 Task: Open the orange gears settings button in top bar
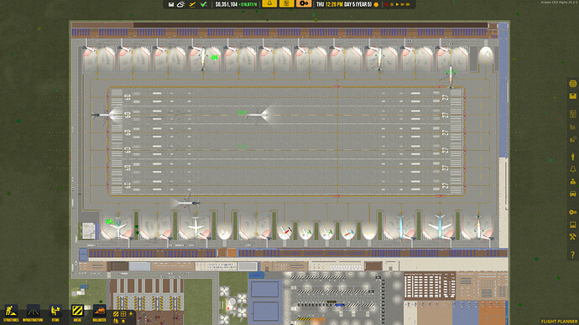[x=304, y=3]
